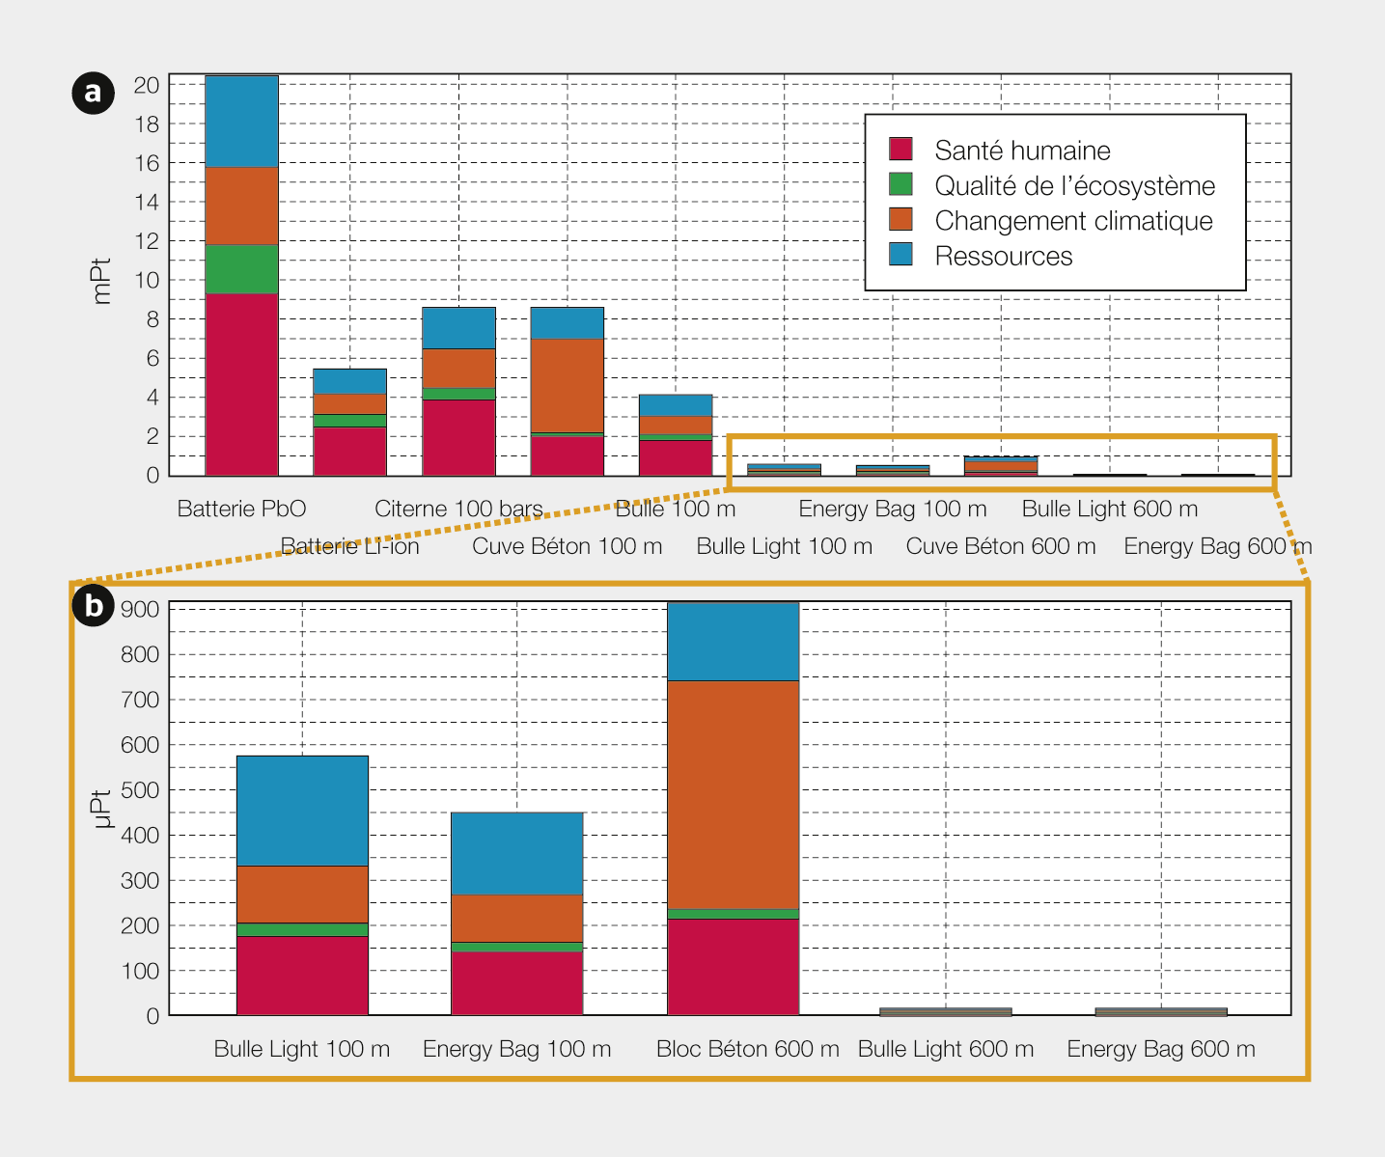Click the orange Changement climatique legend swatch
1385x1157 pixels.
pyautogui.click(x=900, y=220)
